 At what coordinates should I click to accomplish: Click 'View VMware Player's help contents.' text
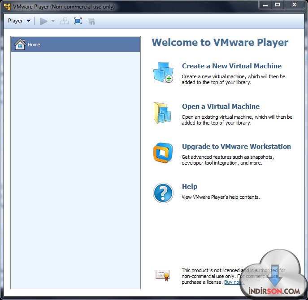point(221,197)
